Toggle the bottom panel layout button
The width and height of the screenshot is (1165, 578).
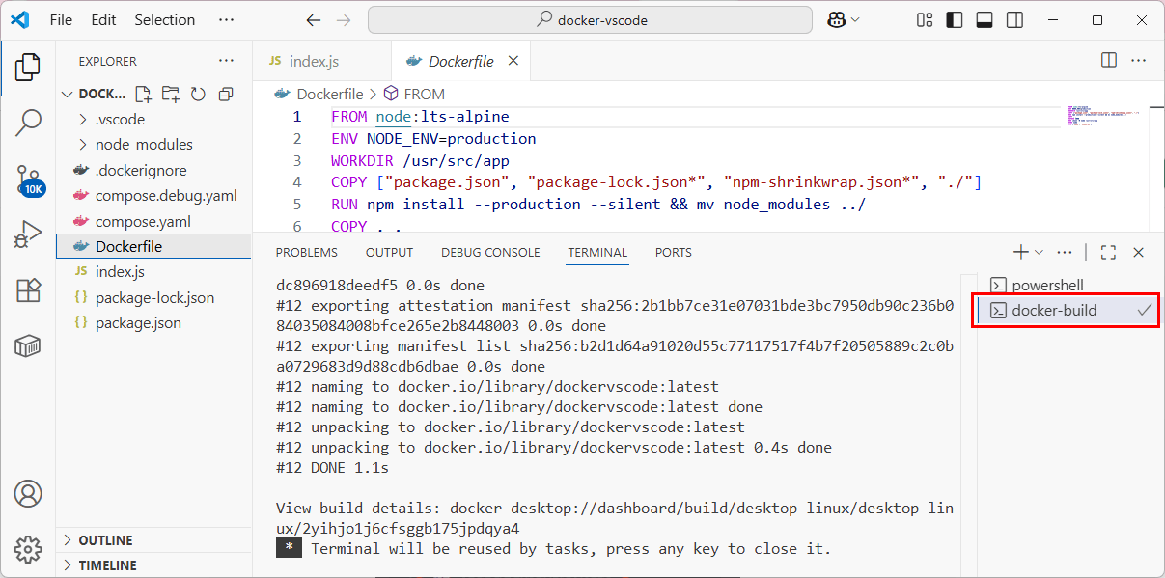tap(984, 19)
